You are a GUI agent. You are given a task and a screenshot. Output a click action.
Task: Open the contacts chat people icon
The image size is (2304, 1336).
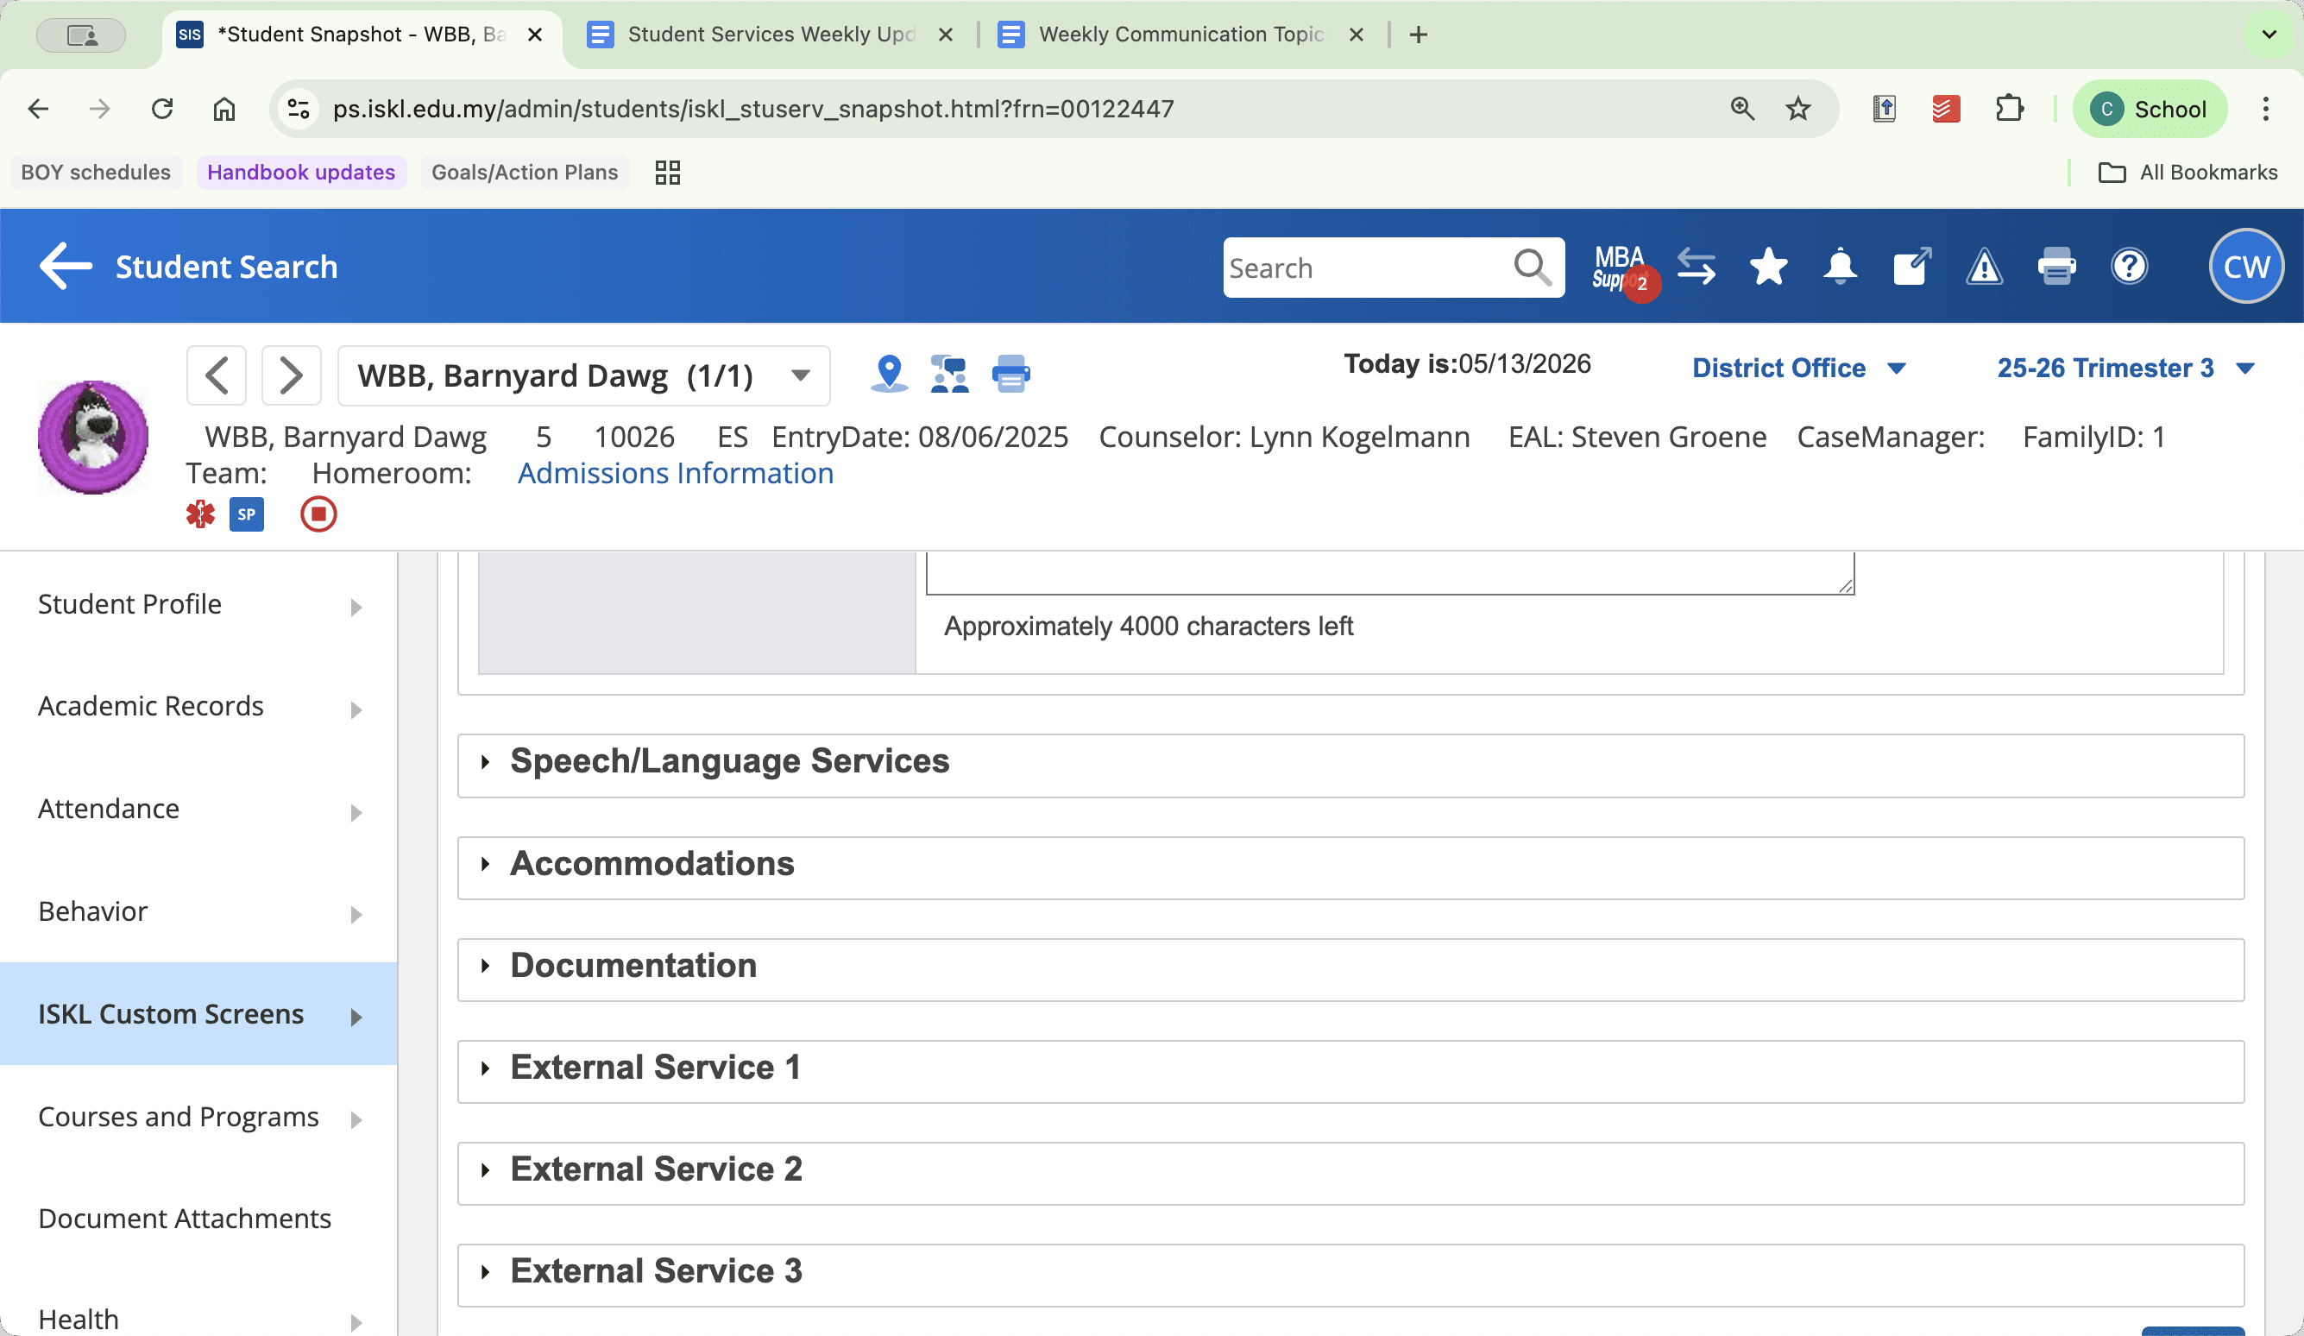tap(949, 373)
